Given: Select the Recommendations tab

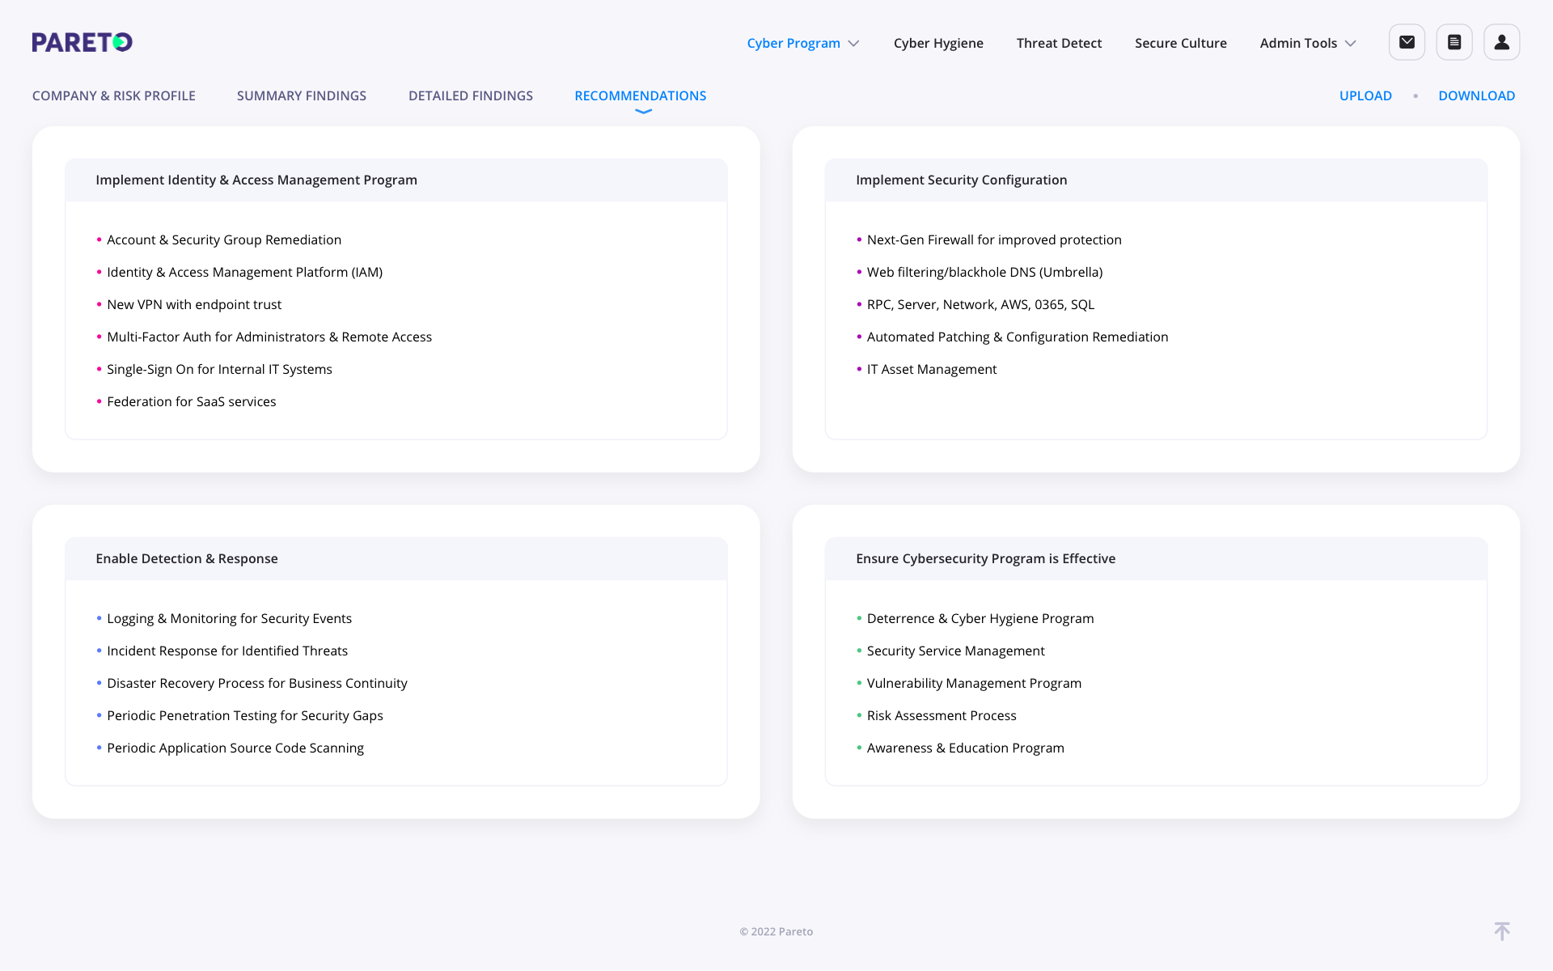Looking at the screenshot, I should (x=641, y=95).
